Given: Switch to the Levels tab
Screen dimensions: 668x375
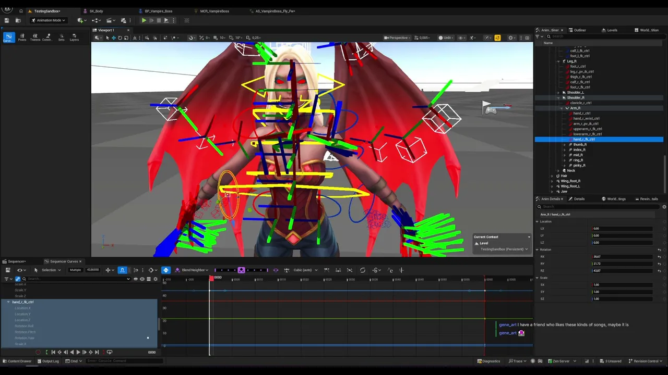Looking at the screenshot, I should pos(612,30).
